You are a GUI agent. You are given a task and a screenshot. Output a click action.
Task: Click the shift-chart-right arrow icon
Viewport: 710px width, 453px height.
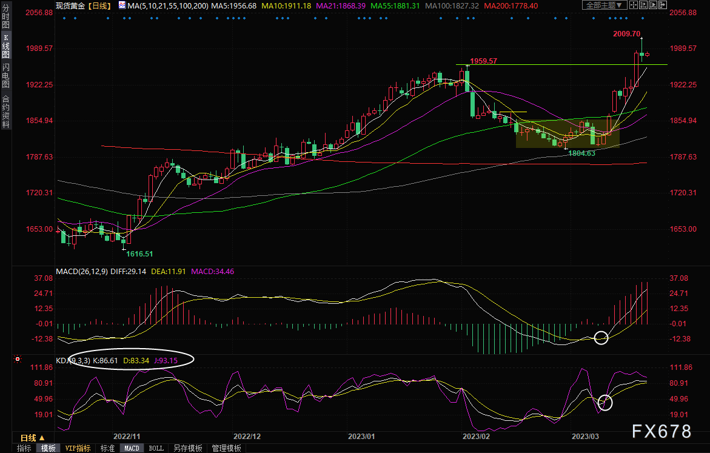[663, 5]
